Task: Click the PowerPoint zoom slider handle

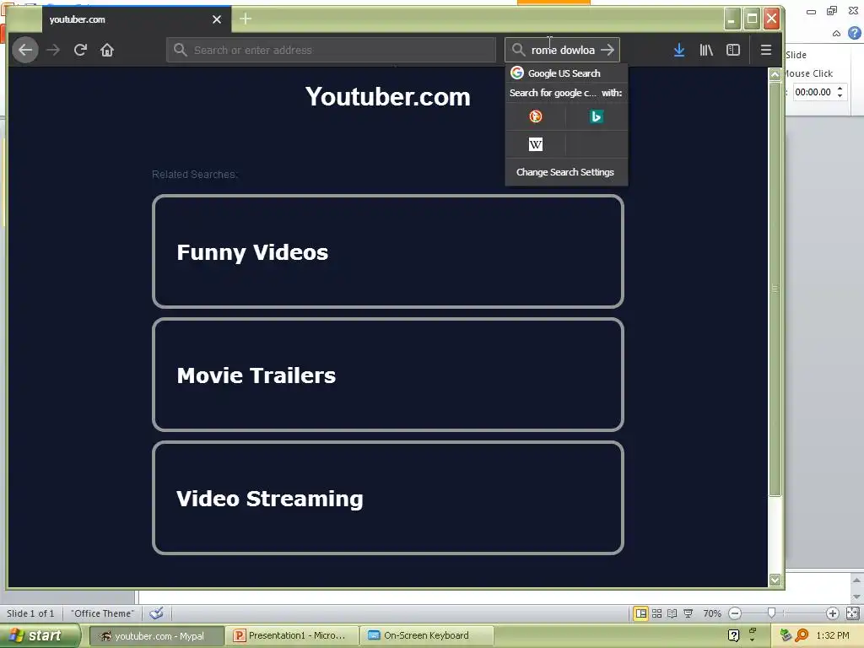Action: (x=771, y=613)
